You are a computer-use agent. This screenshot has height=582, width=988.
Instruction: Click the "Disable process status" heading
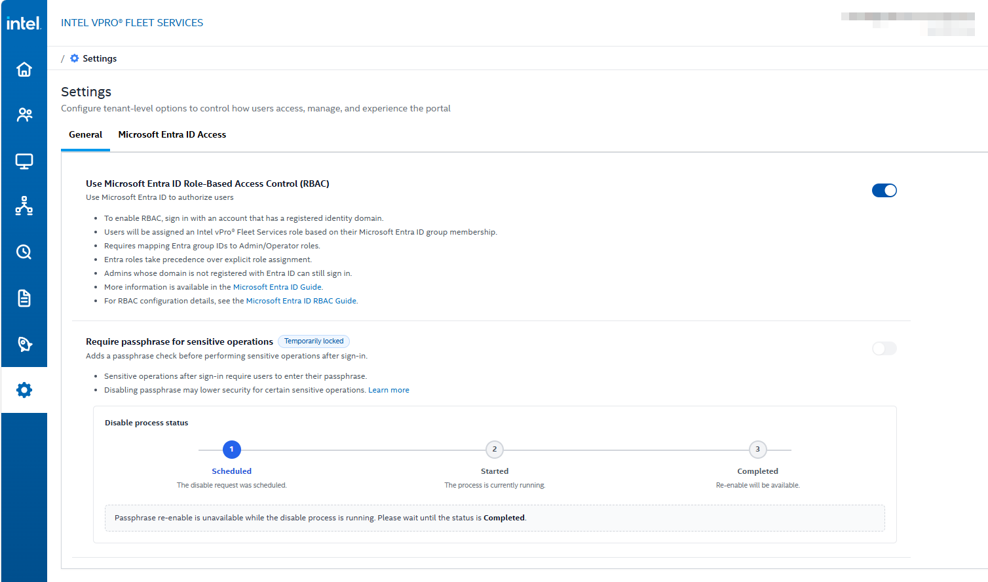pyautogui.click(x=146, y=423)
